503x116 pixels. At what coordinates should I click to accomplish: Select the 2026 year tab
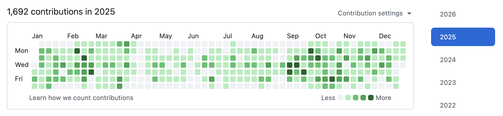click(x=448, y=14)
